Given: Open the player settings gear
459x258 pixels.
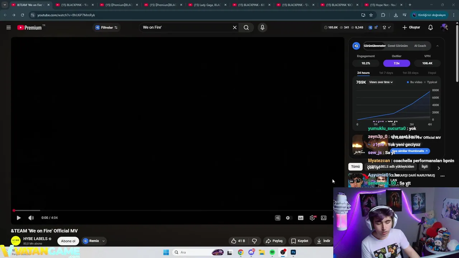Looking at the screenshot, I should (312, 218).
